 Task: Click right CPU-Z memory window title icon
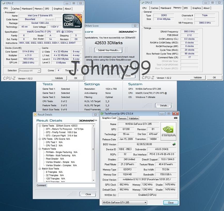(142, 2)
